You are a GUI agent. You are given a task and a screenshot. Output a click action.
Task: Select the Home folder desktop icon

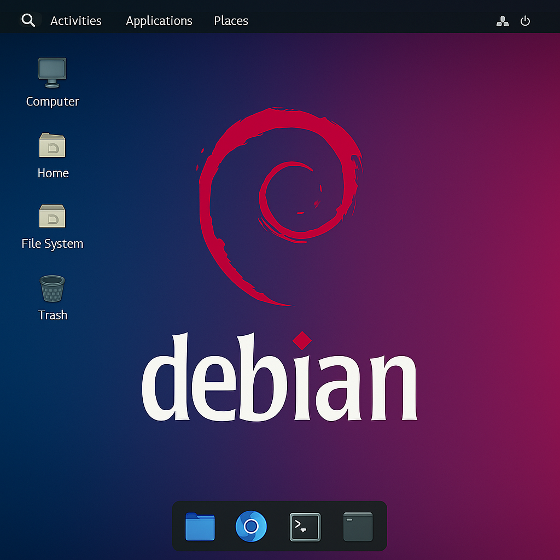point(52,145)
